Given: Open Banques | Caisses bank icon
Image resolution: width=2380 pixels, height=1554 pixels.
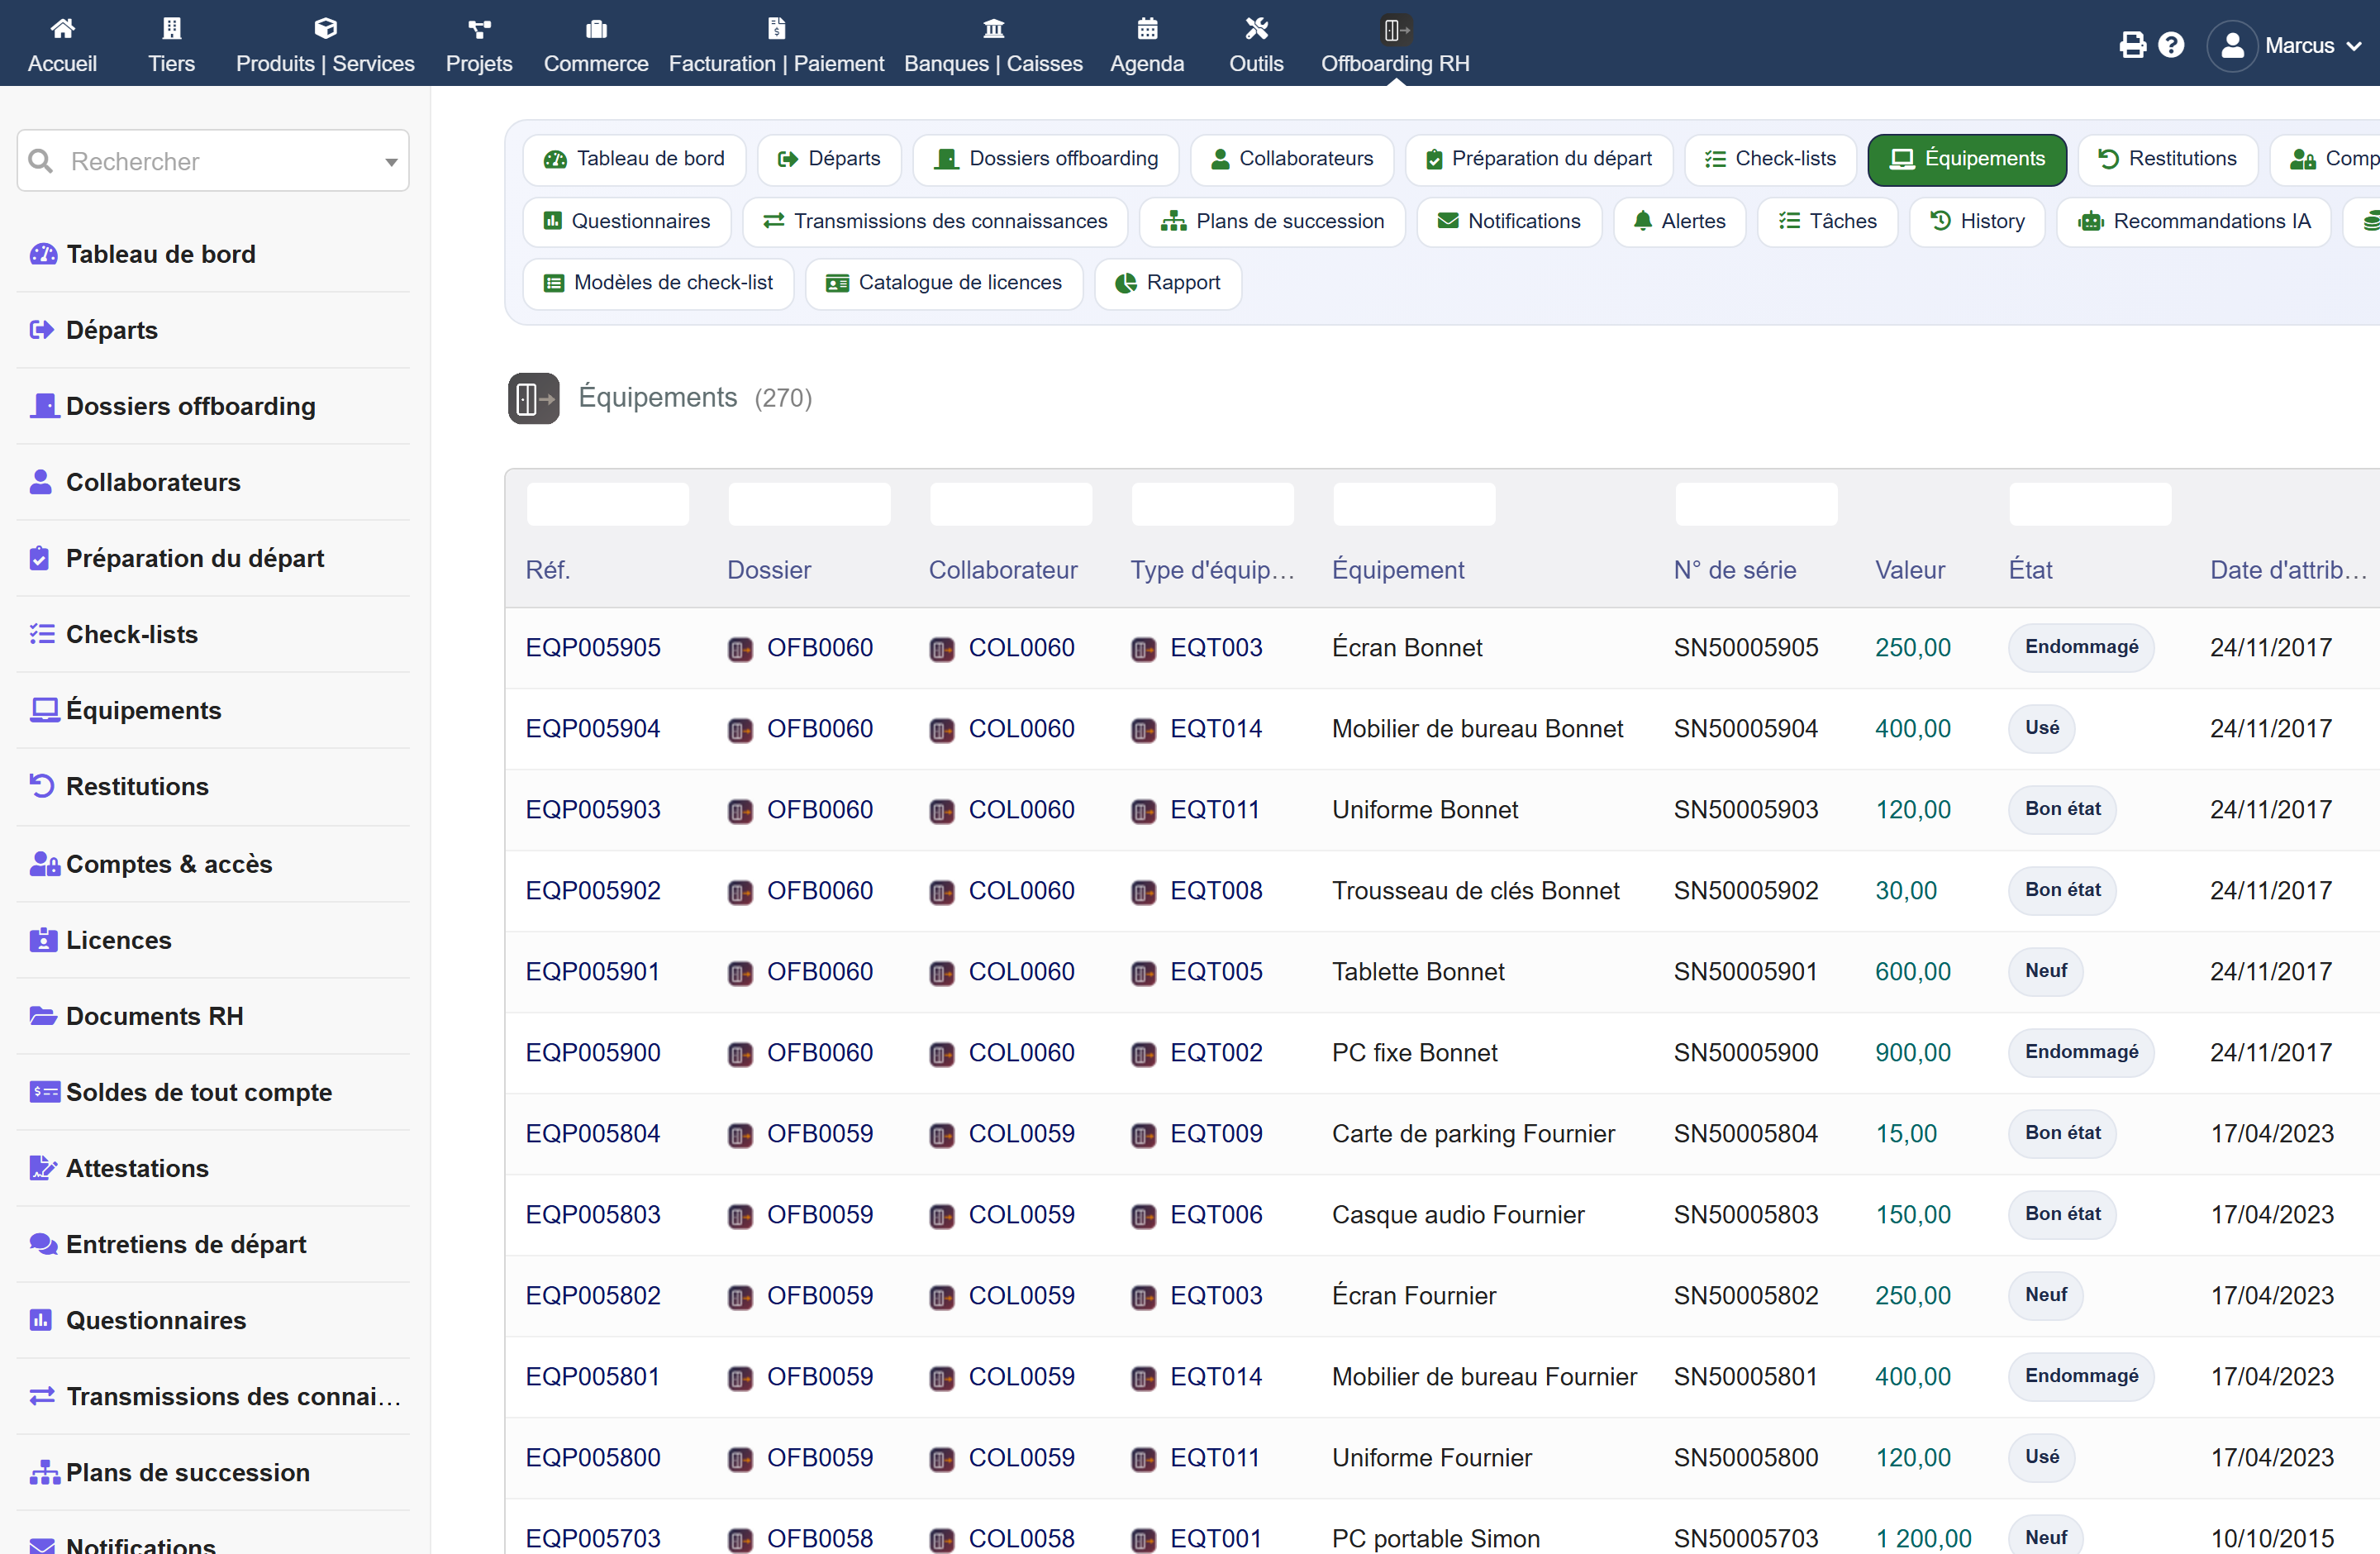Looking at the screenshot, I should pos(993,28).
